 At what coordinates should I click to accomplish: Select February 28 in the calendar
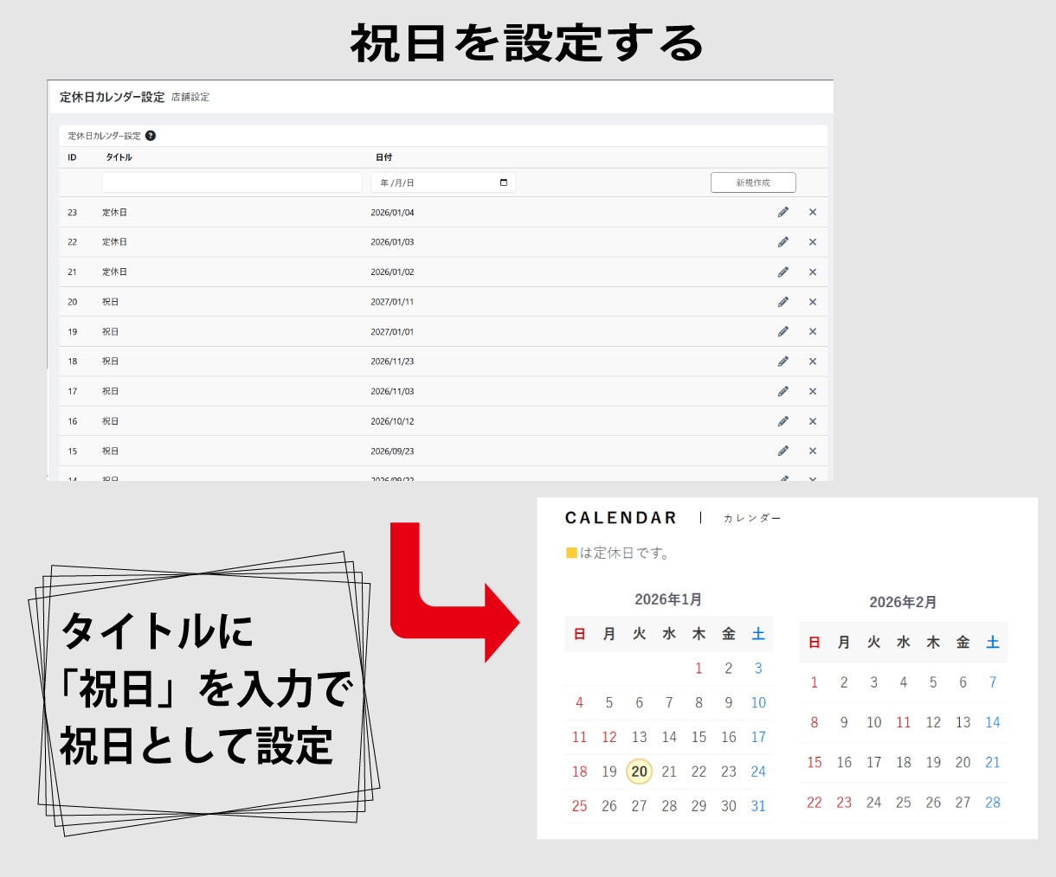click(993, 803)
